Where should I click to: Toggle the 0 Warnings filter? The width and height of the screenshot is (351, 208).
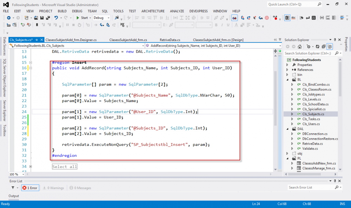(x=53, y=188)
